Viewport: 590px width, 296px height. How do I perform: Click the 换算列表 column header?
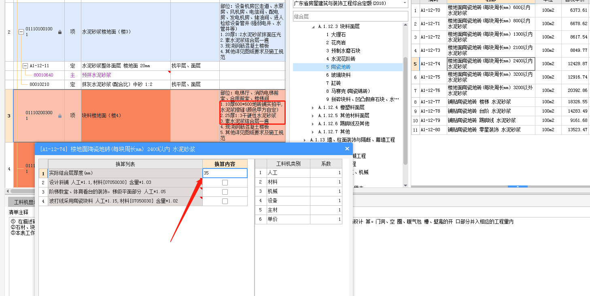(125, 164)
